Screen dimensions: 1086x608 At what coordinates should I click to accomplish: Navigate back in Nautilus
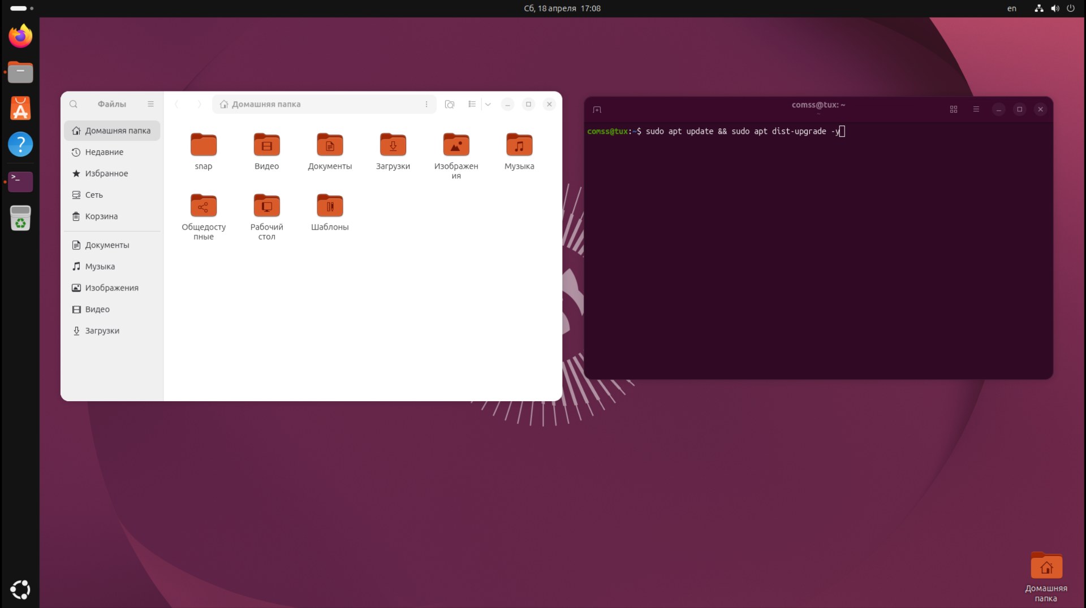click(176, 104)
